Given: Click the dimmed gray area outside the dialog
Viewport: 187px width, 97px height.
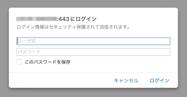Looking at the screenshot, I should (x=93, y=4).
